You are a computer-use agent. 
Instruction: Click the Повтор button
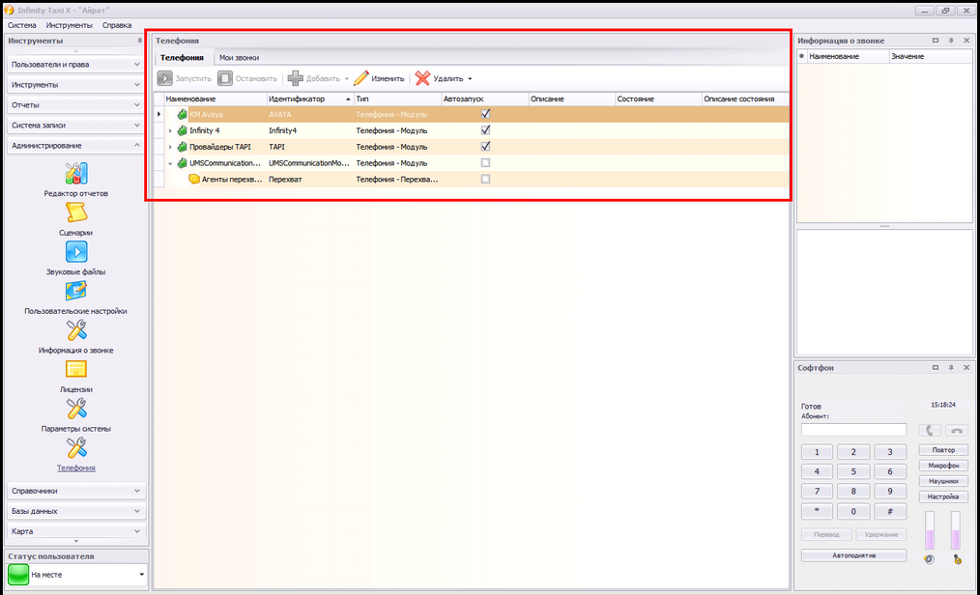pyautogui.click(x=943, y=450)
